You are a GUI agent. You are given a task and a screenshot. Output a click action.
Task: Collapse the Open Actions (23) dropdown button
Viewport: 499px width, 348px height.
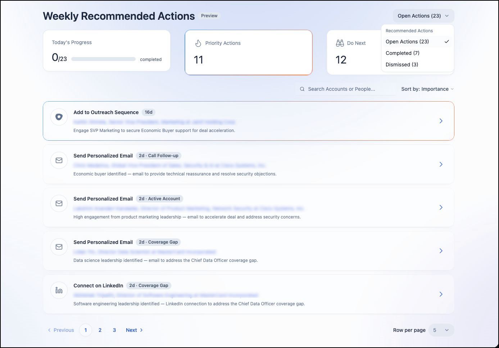coord(423,16)
